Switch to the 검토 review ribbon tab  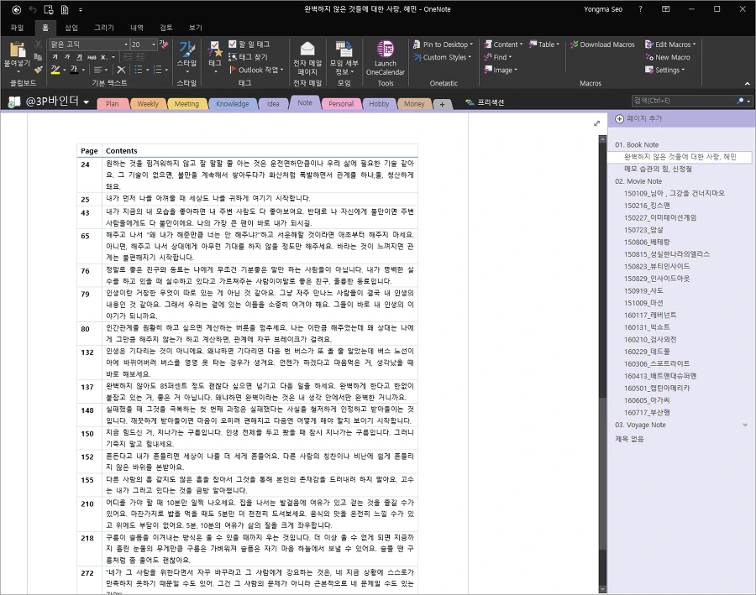tap(166, 28)
